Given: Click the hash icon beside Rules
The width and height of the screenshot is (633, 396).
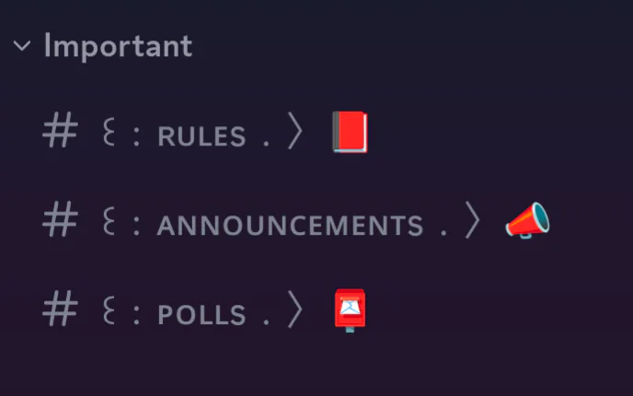Looking at the screenshot, I should pos(61,134).
